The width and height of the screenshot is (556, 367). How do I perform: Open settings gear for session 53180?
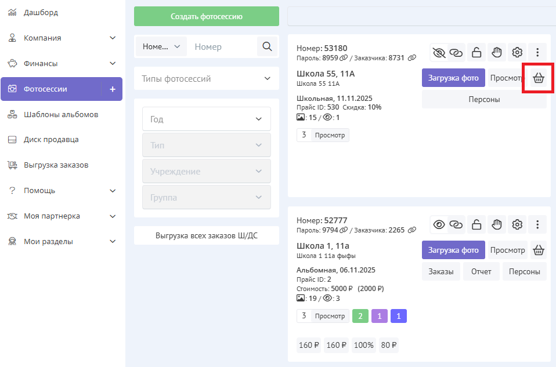517,53
